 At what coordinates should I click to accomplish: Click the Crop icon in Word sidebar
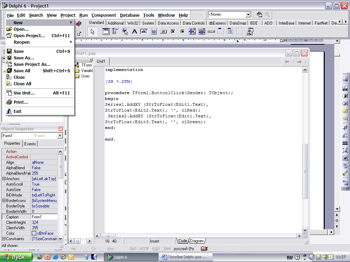coord(345,128)
